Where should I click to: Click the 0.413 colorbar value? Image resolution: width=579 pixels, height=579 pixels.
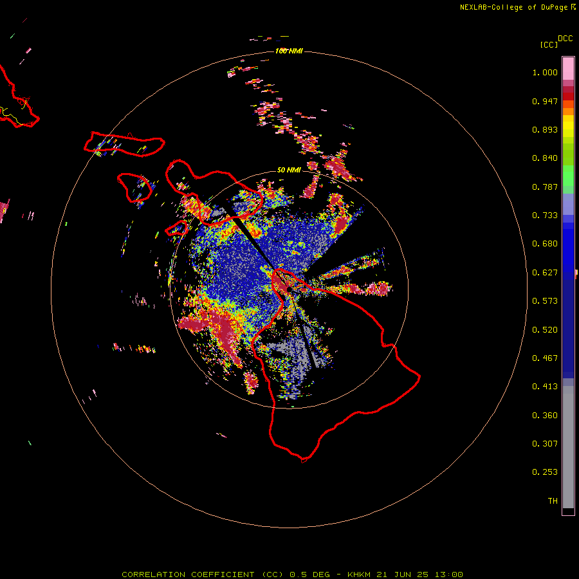tap(545, 387)
